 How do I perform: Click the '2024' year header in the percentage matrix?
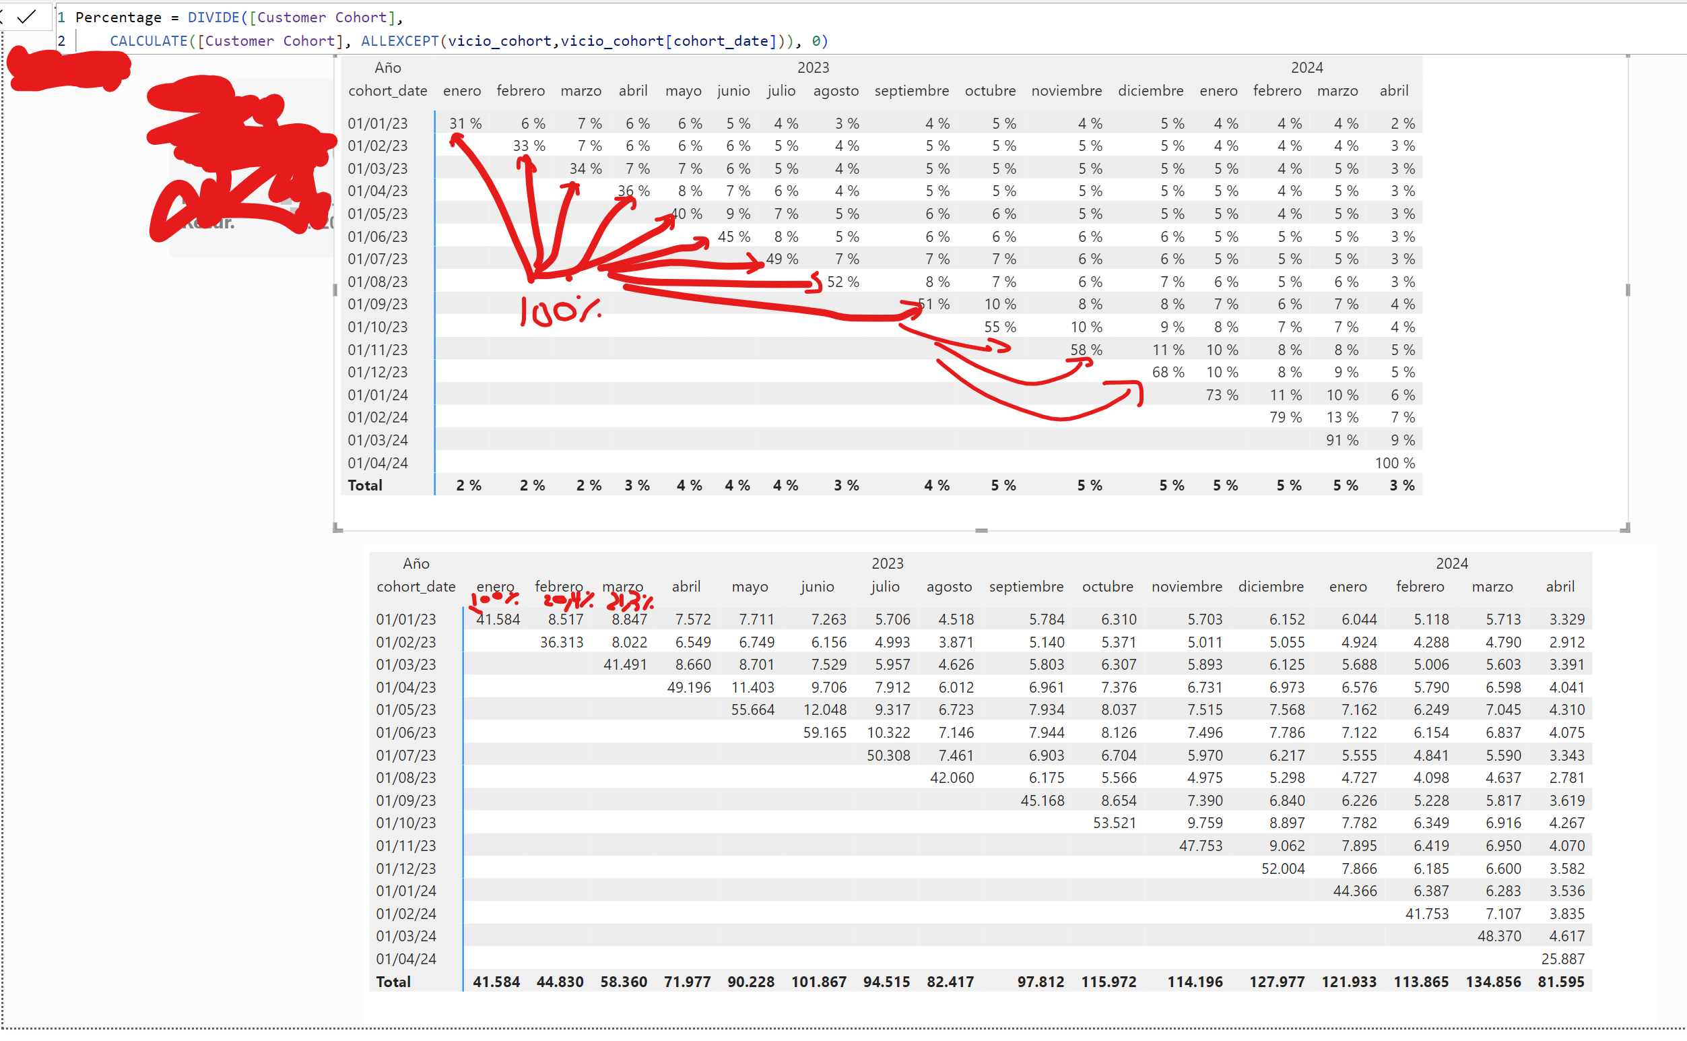[1306, 67]
